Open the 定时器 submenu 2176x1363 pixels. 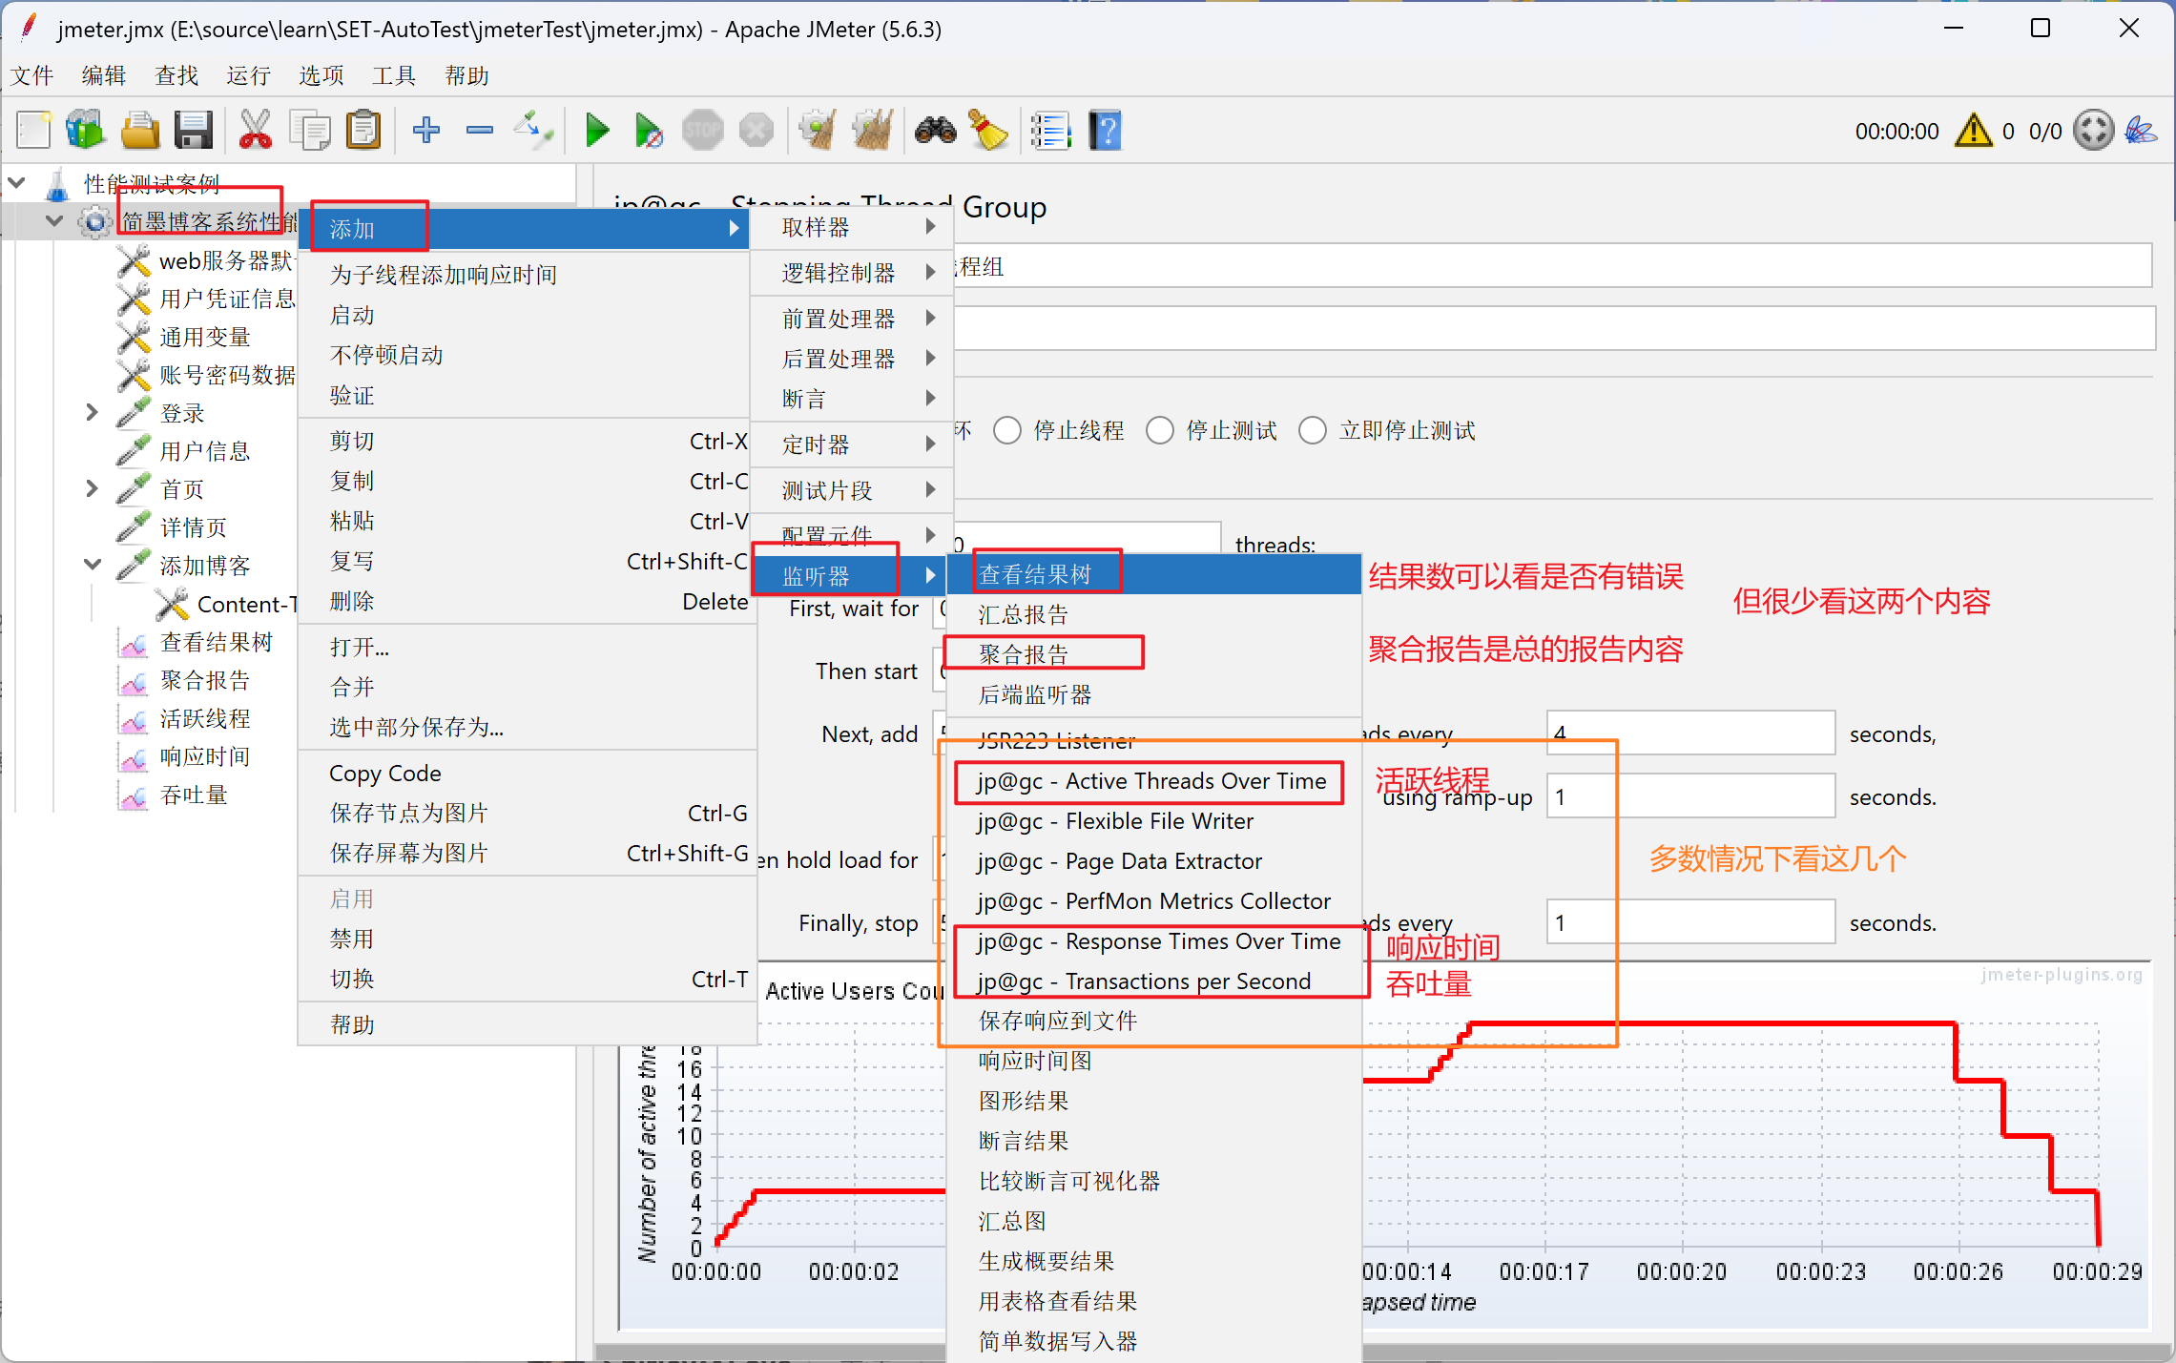tap(851, 444)
